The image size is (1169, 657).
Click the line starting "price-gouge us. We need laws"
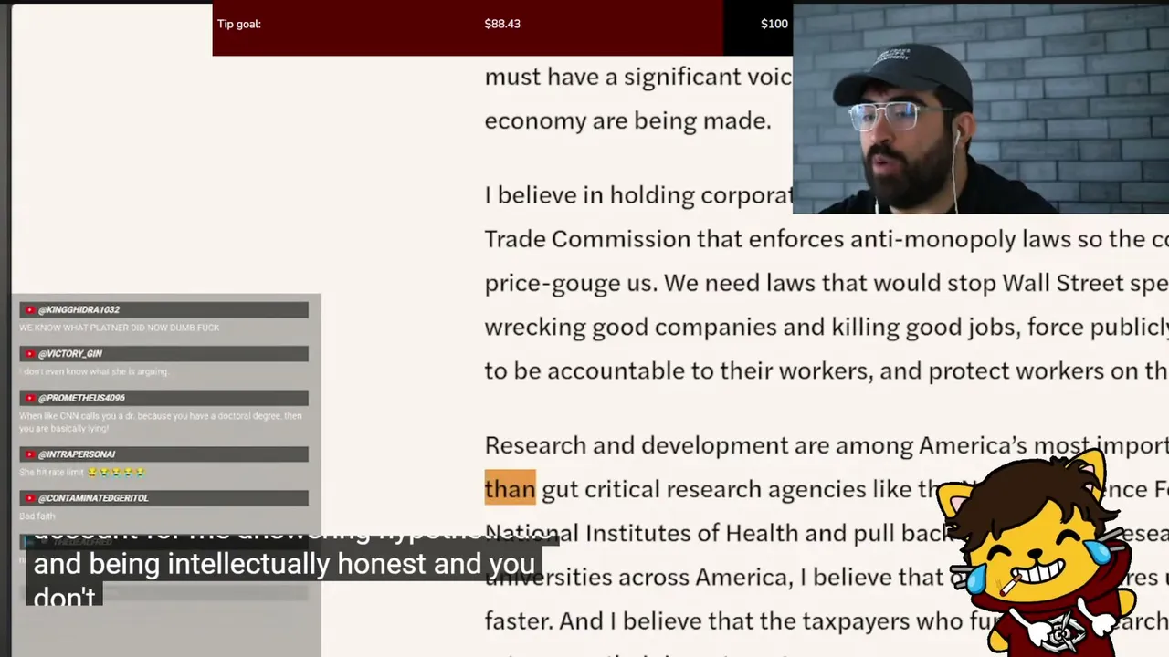pyautogui.click(x=827, y=283)
